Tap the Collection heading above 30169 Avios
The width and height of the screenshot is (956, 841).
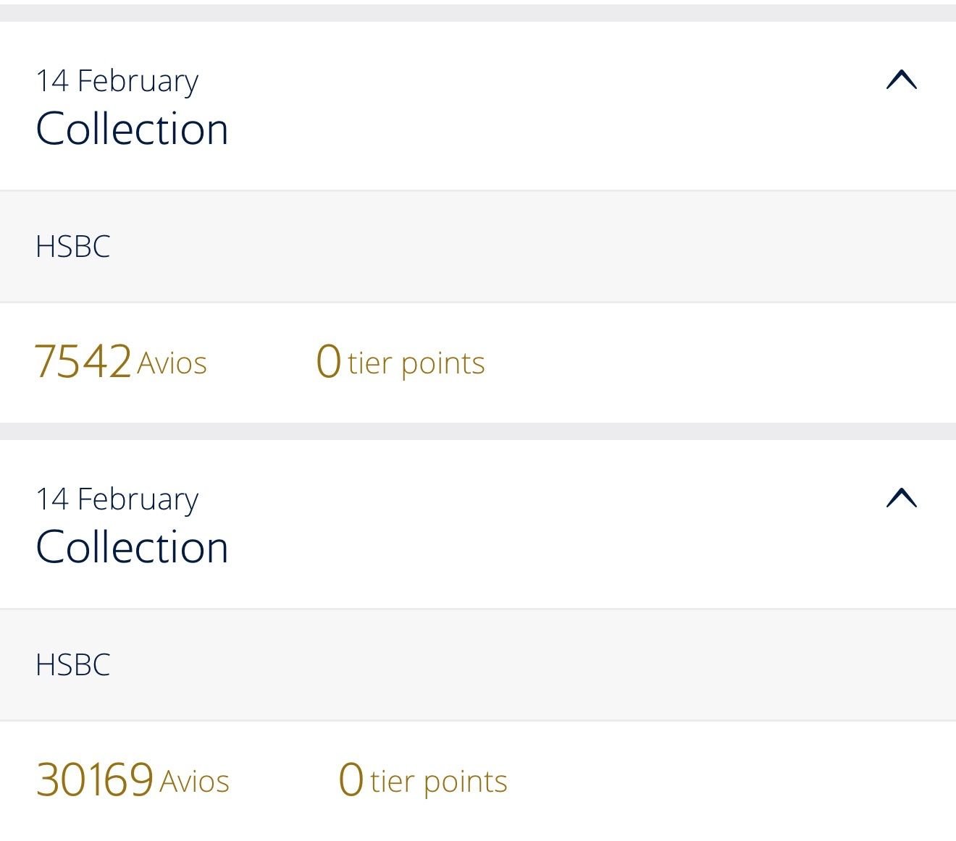(x=133, y=547)
